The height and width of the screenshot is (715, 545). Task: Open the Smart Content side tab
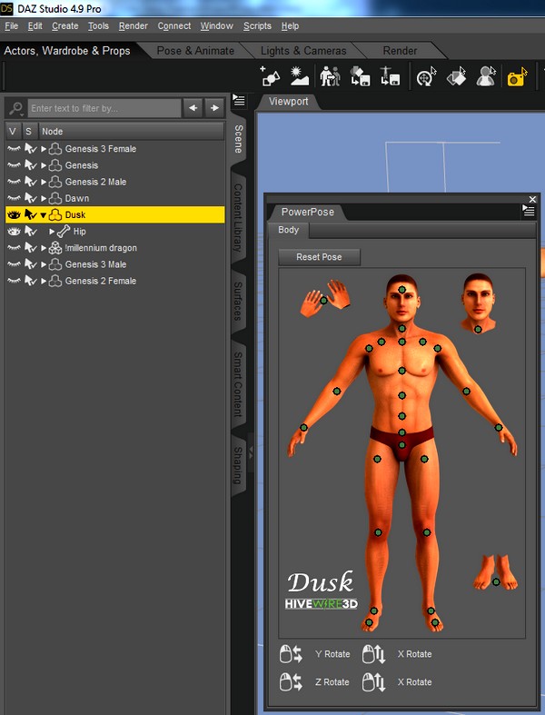pyautogui.click(x=238, y=384)
